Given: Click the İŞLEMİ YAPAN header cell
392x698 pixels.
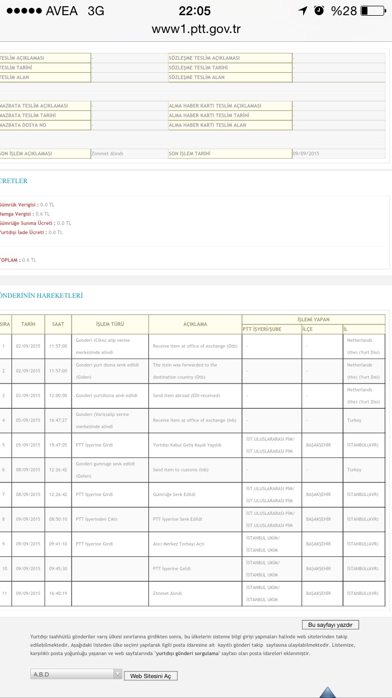Looking at the screenshot, I should point(314,319).
